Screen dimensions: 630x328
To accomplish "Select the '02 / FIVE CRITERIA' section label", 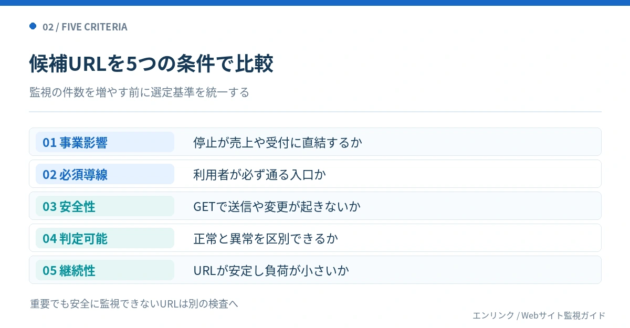I will 85,27.
